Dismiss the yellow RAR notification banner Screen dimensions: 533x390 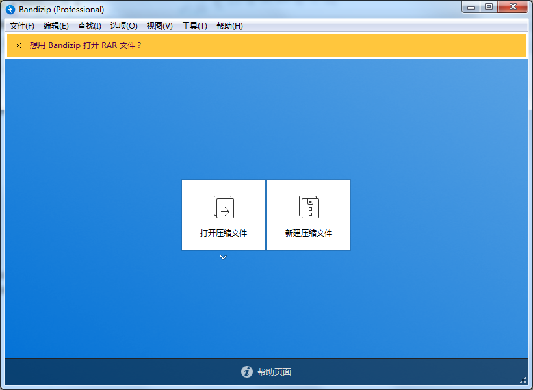point(18,45)
